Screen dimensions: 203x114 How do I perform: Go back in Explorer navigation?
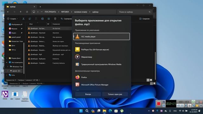pyautogui.click(x=8, y=12)
